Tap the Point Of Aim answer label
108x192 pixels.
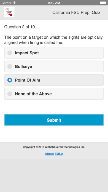pos(28,80)
